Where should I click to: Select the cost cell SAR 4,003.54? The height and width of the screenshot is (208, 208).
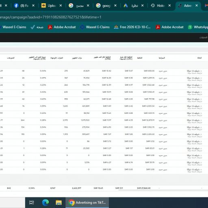click(x=148, y=106)
